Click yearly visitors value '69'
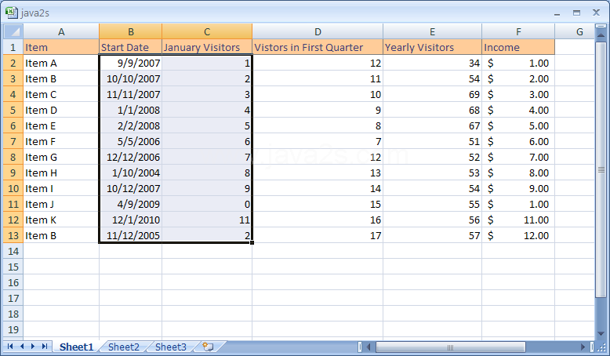Viewport: 610px width, 356px height. [x=432, y=94]
